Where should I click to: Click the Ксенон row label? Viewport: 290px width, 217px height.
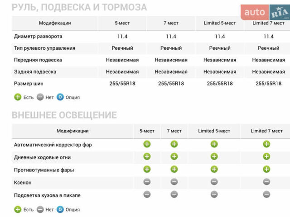click(x=23, y=183)
